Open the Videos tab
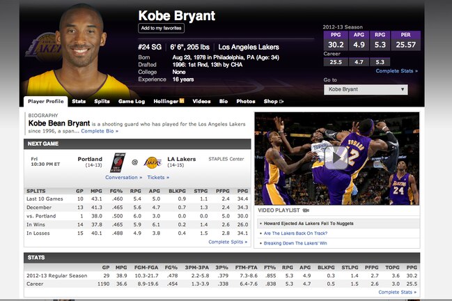The width and height of the screenshot is (452, 301). point(201,102)
